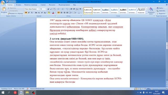Image resolution: width=168 pixels, height=95 pixels.
Task: Open the round Office button menu
Action: coord(3,3)
